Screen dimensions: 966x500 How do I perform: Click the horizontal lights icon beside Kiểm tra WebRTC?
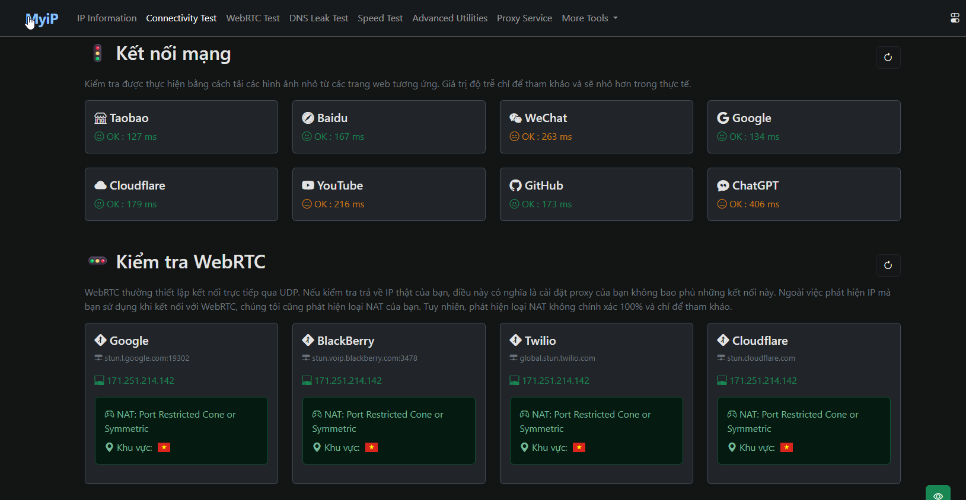click(x=97, y=261)
